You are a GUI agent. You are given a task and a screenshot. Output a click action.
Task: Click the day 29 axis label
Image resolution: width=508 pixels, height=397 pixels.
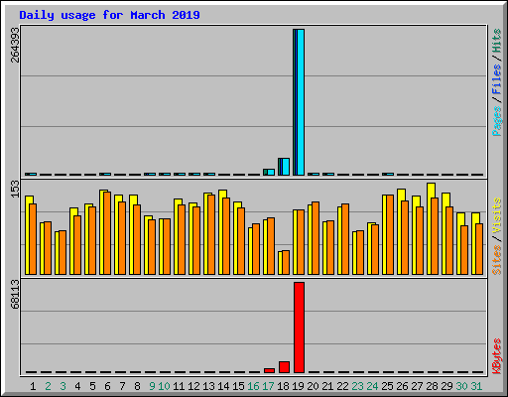point(446,386)
